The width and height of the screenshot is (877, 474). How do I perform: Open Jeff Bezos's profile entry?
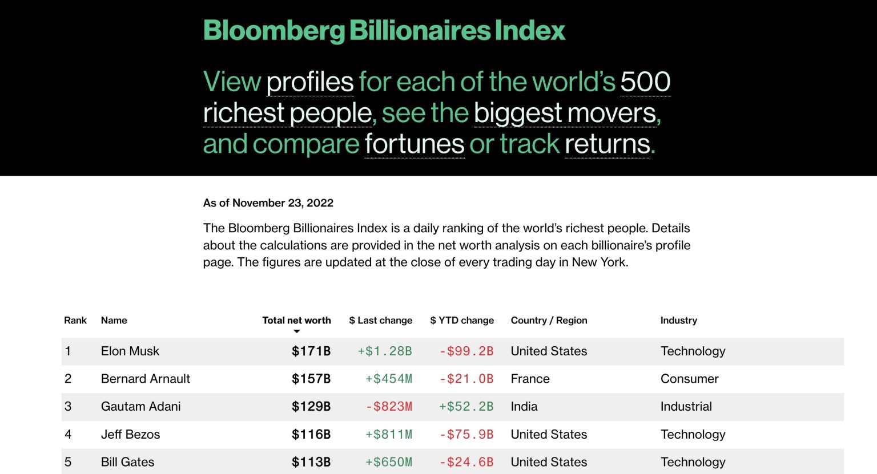click(x=131, y=435)
